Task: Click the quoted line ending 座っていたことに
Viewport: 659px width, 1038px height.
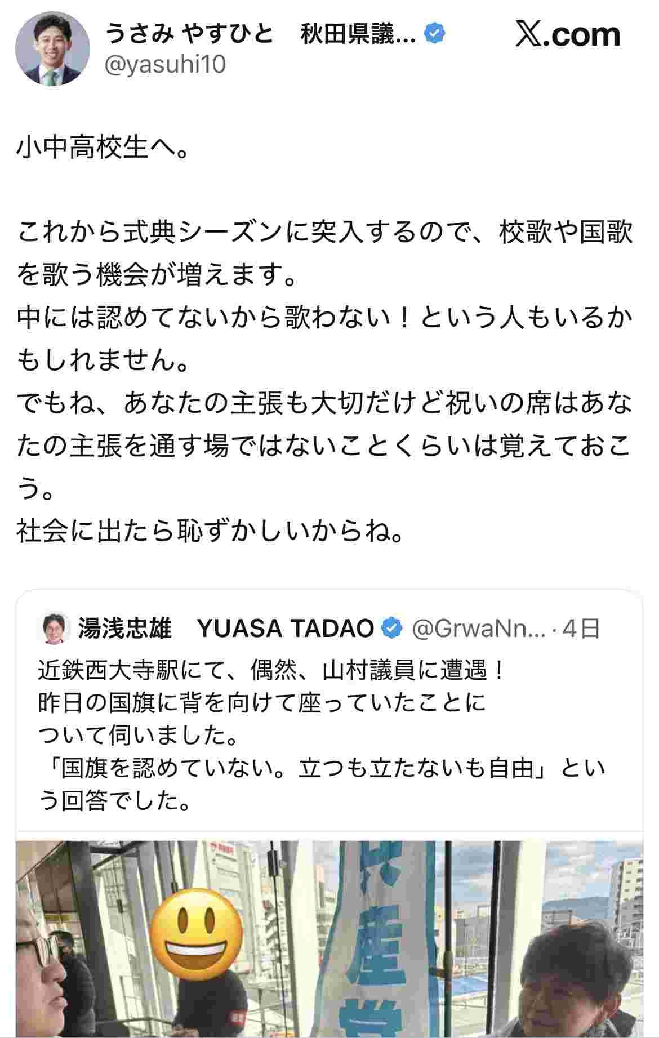Action: click(262, 703)
